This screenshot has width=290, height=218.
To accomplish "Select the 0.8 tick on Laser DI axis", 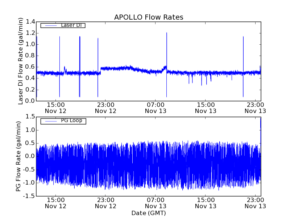I will point(30,56).
